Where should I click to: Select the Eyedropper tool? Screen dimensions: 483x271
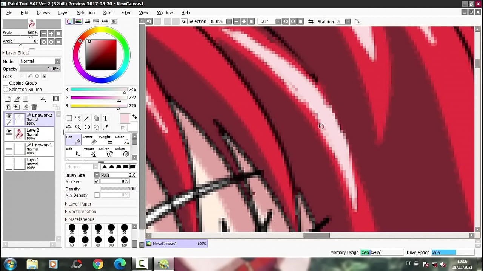(105, 128)
